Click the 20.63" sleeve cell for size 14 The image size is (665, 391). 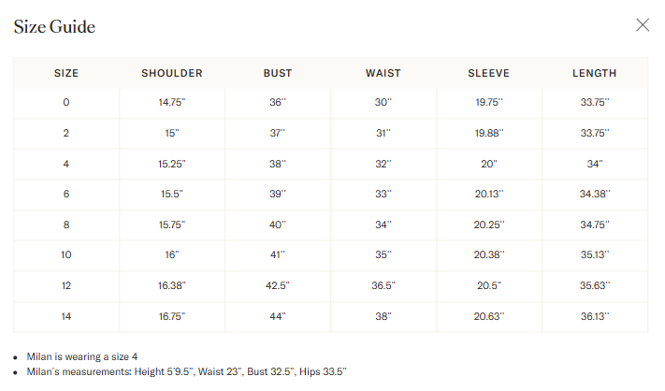point(488,316)
